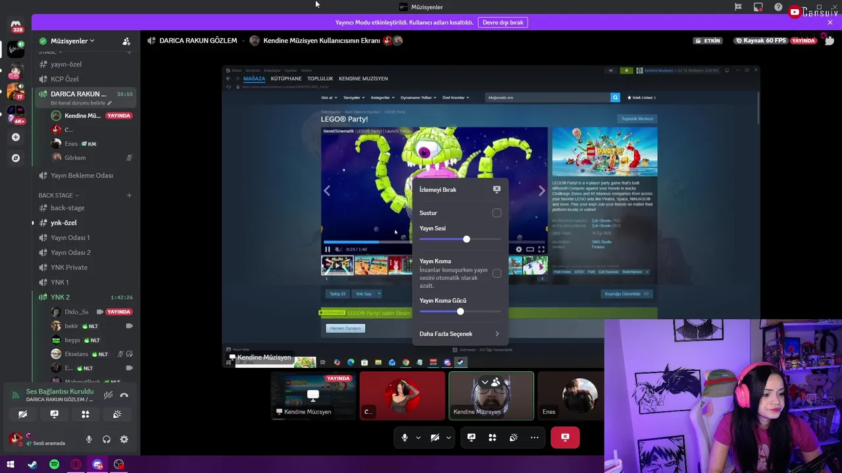Click İzlemeyi Bırak in the stream menu

coord(460,189)
